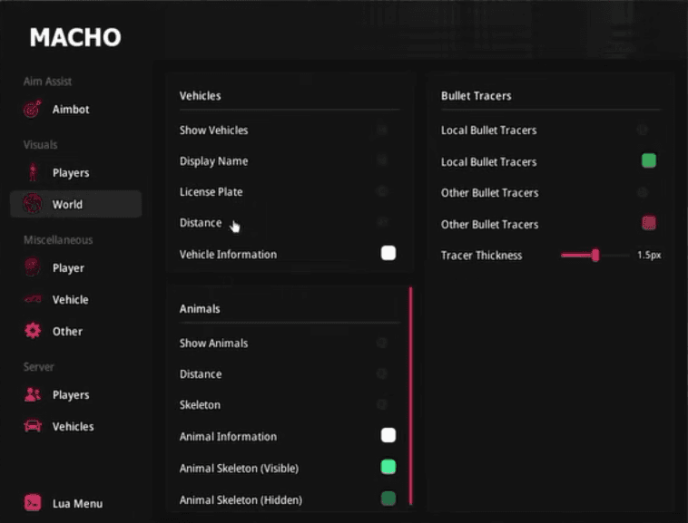This screenshot has width=688, height=523.
Task: Open Vehicle under Miscellaneous
Action: (x=75, y=300)
